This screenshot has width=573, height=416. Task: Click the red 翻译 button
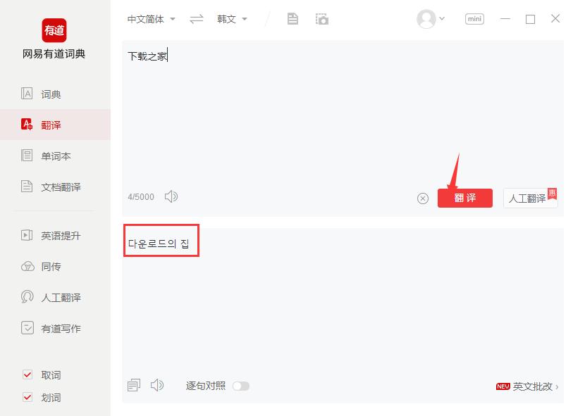(x=465, y=198)
